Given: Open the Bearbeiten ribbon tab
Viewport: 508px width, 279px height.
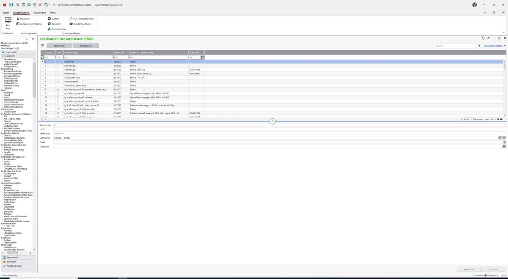Looking at the screenshot, I should (40, 13).
